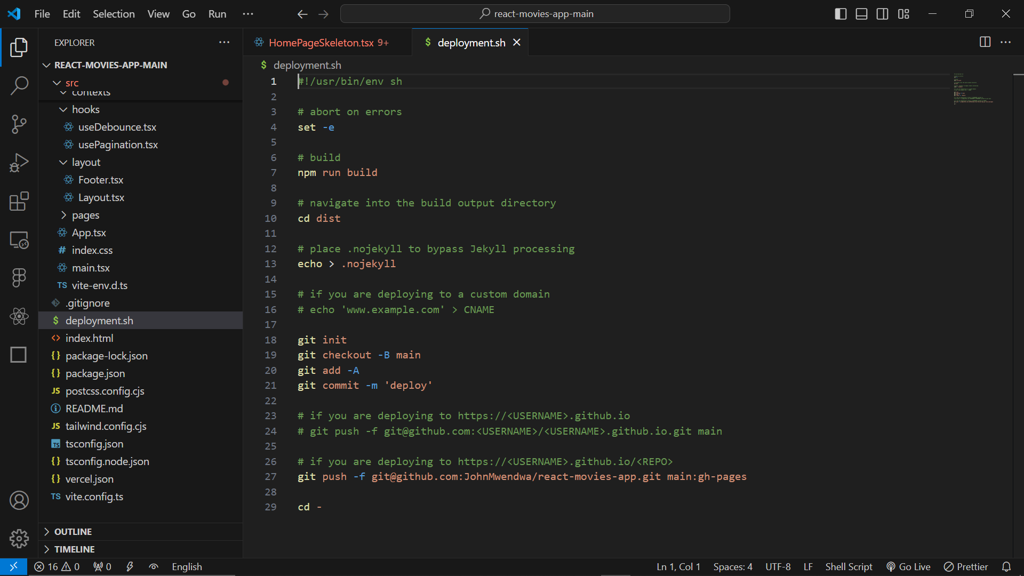The height and width of the screenshot is (576, 1024).
Task: Toggle the primary side bar visibility
Action: pos(841,14)
